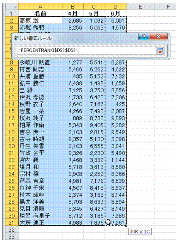Click cell with value 9,893 in 6月
The image size is (179, 243).
[116, 118]
